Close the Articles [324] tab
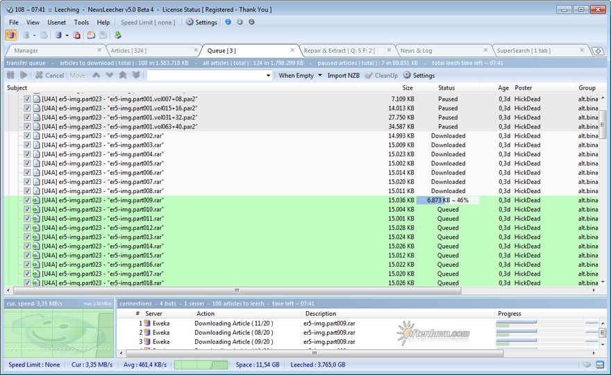The height and width of the screenshot is (375, 611). [x=196, y=50]
